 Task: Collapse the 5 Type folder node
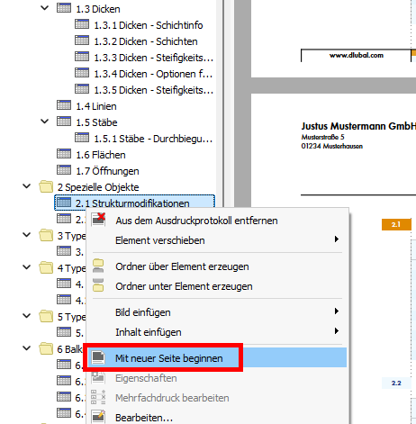pyautogui.click(x=27, y=316)
